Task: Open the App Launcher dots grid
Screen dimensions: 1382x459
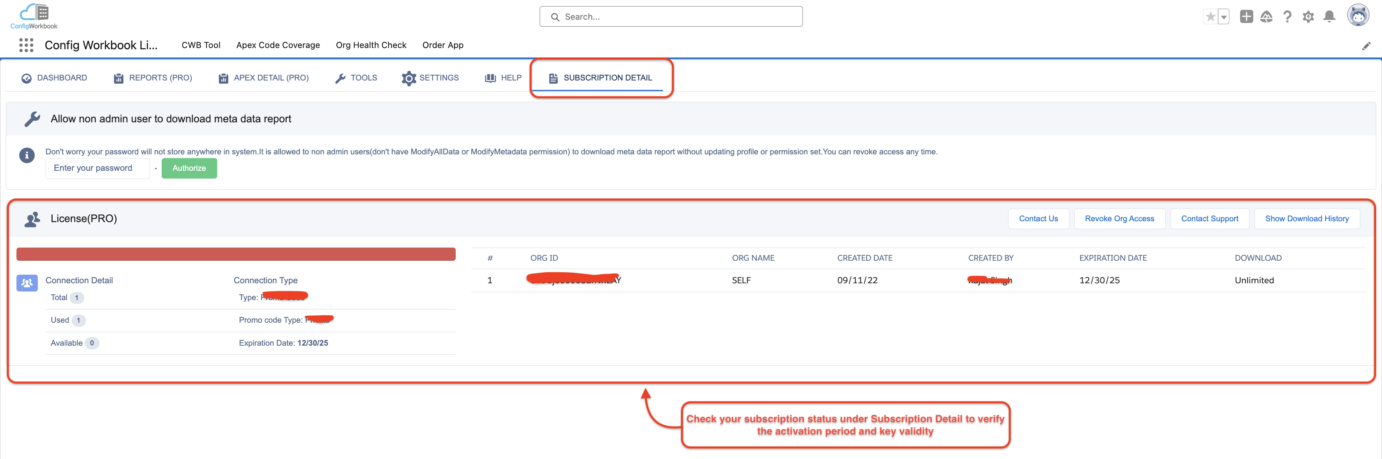Action: (26, 45)
